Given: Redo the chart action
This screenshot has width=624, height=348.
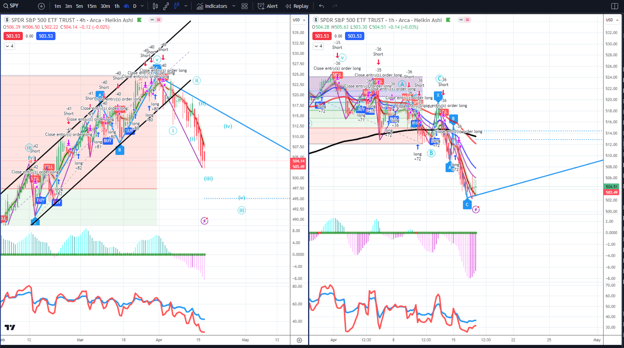Looking at the screenshot, I should click(x=335, y=6).
